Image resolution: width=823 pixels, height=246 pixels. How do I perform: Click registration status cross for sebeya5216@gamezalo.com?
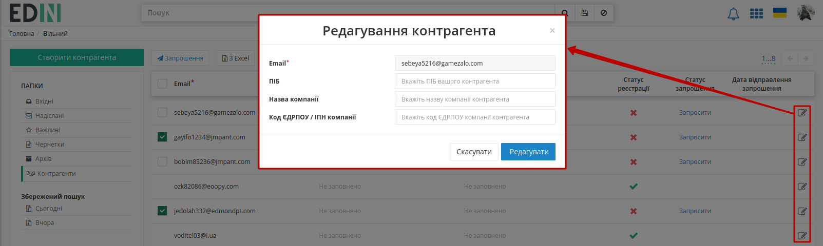(x=634, y=113)
